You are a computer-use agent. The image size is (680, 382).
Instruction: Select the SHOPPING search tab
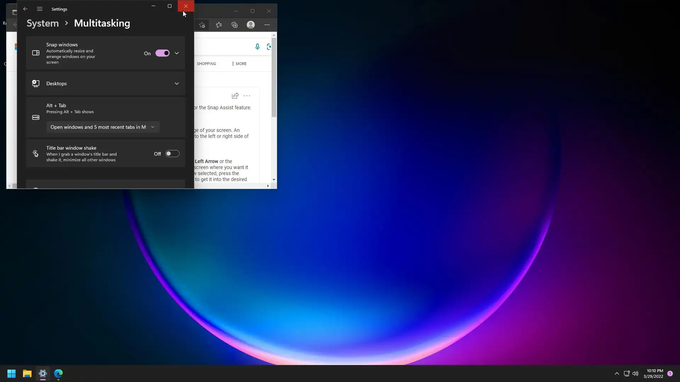[206, 64]
